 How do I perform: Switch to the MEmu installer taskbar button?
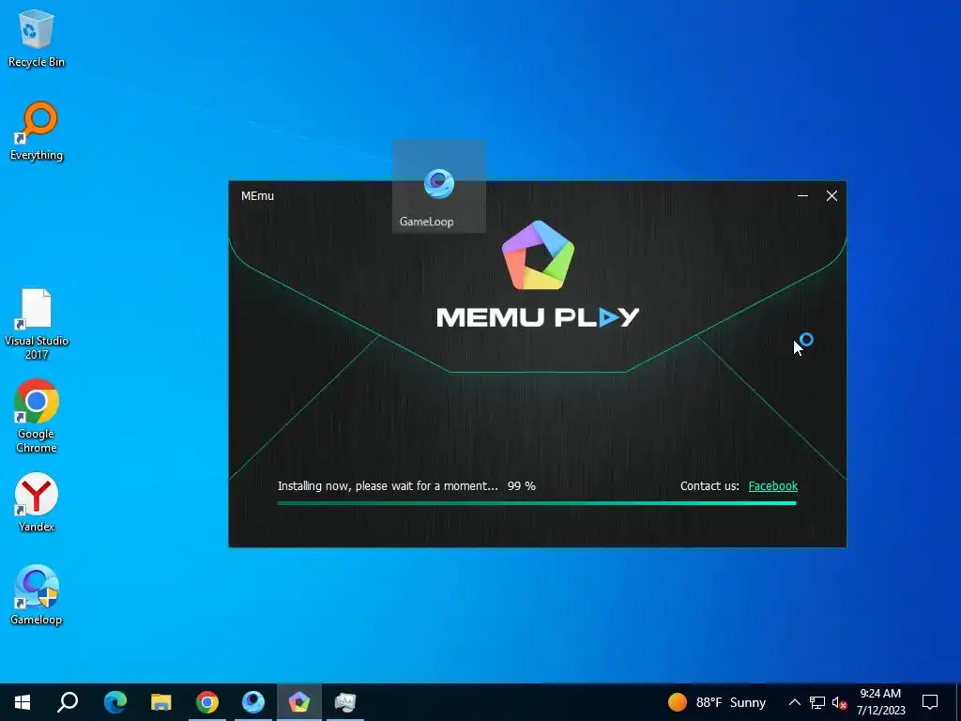click(x=299, y=702)
